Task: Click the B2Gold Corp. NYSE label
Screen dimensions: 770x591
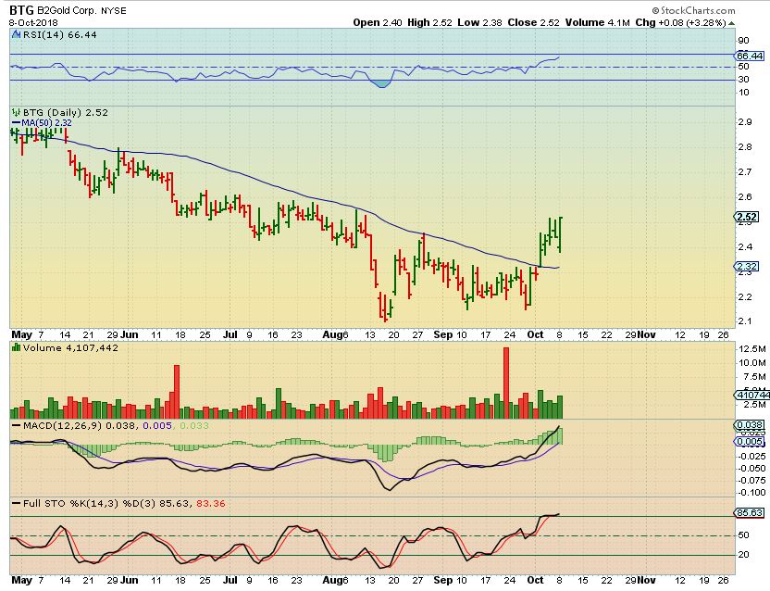Action: [x=82, y=11]
